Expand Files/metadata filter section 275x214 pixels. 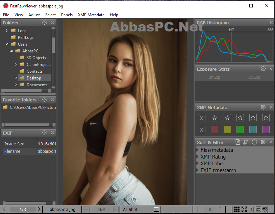[x=197, y=150]
